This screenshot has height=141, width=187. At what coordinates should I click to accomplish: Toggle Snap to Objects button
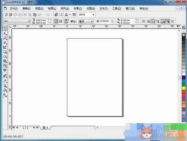(153, 22)
